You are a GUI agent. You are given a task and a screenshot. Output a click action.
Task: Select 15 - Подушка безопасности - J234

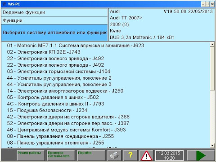[x=47, y=110]
